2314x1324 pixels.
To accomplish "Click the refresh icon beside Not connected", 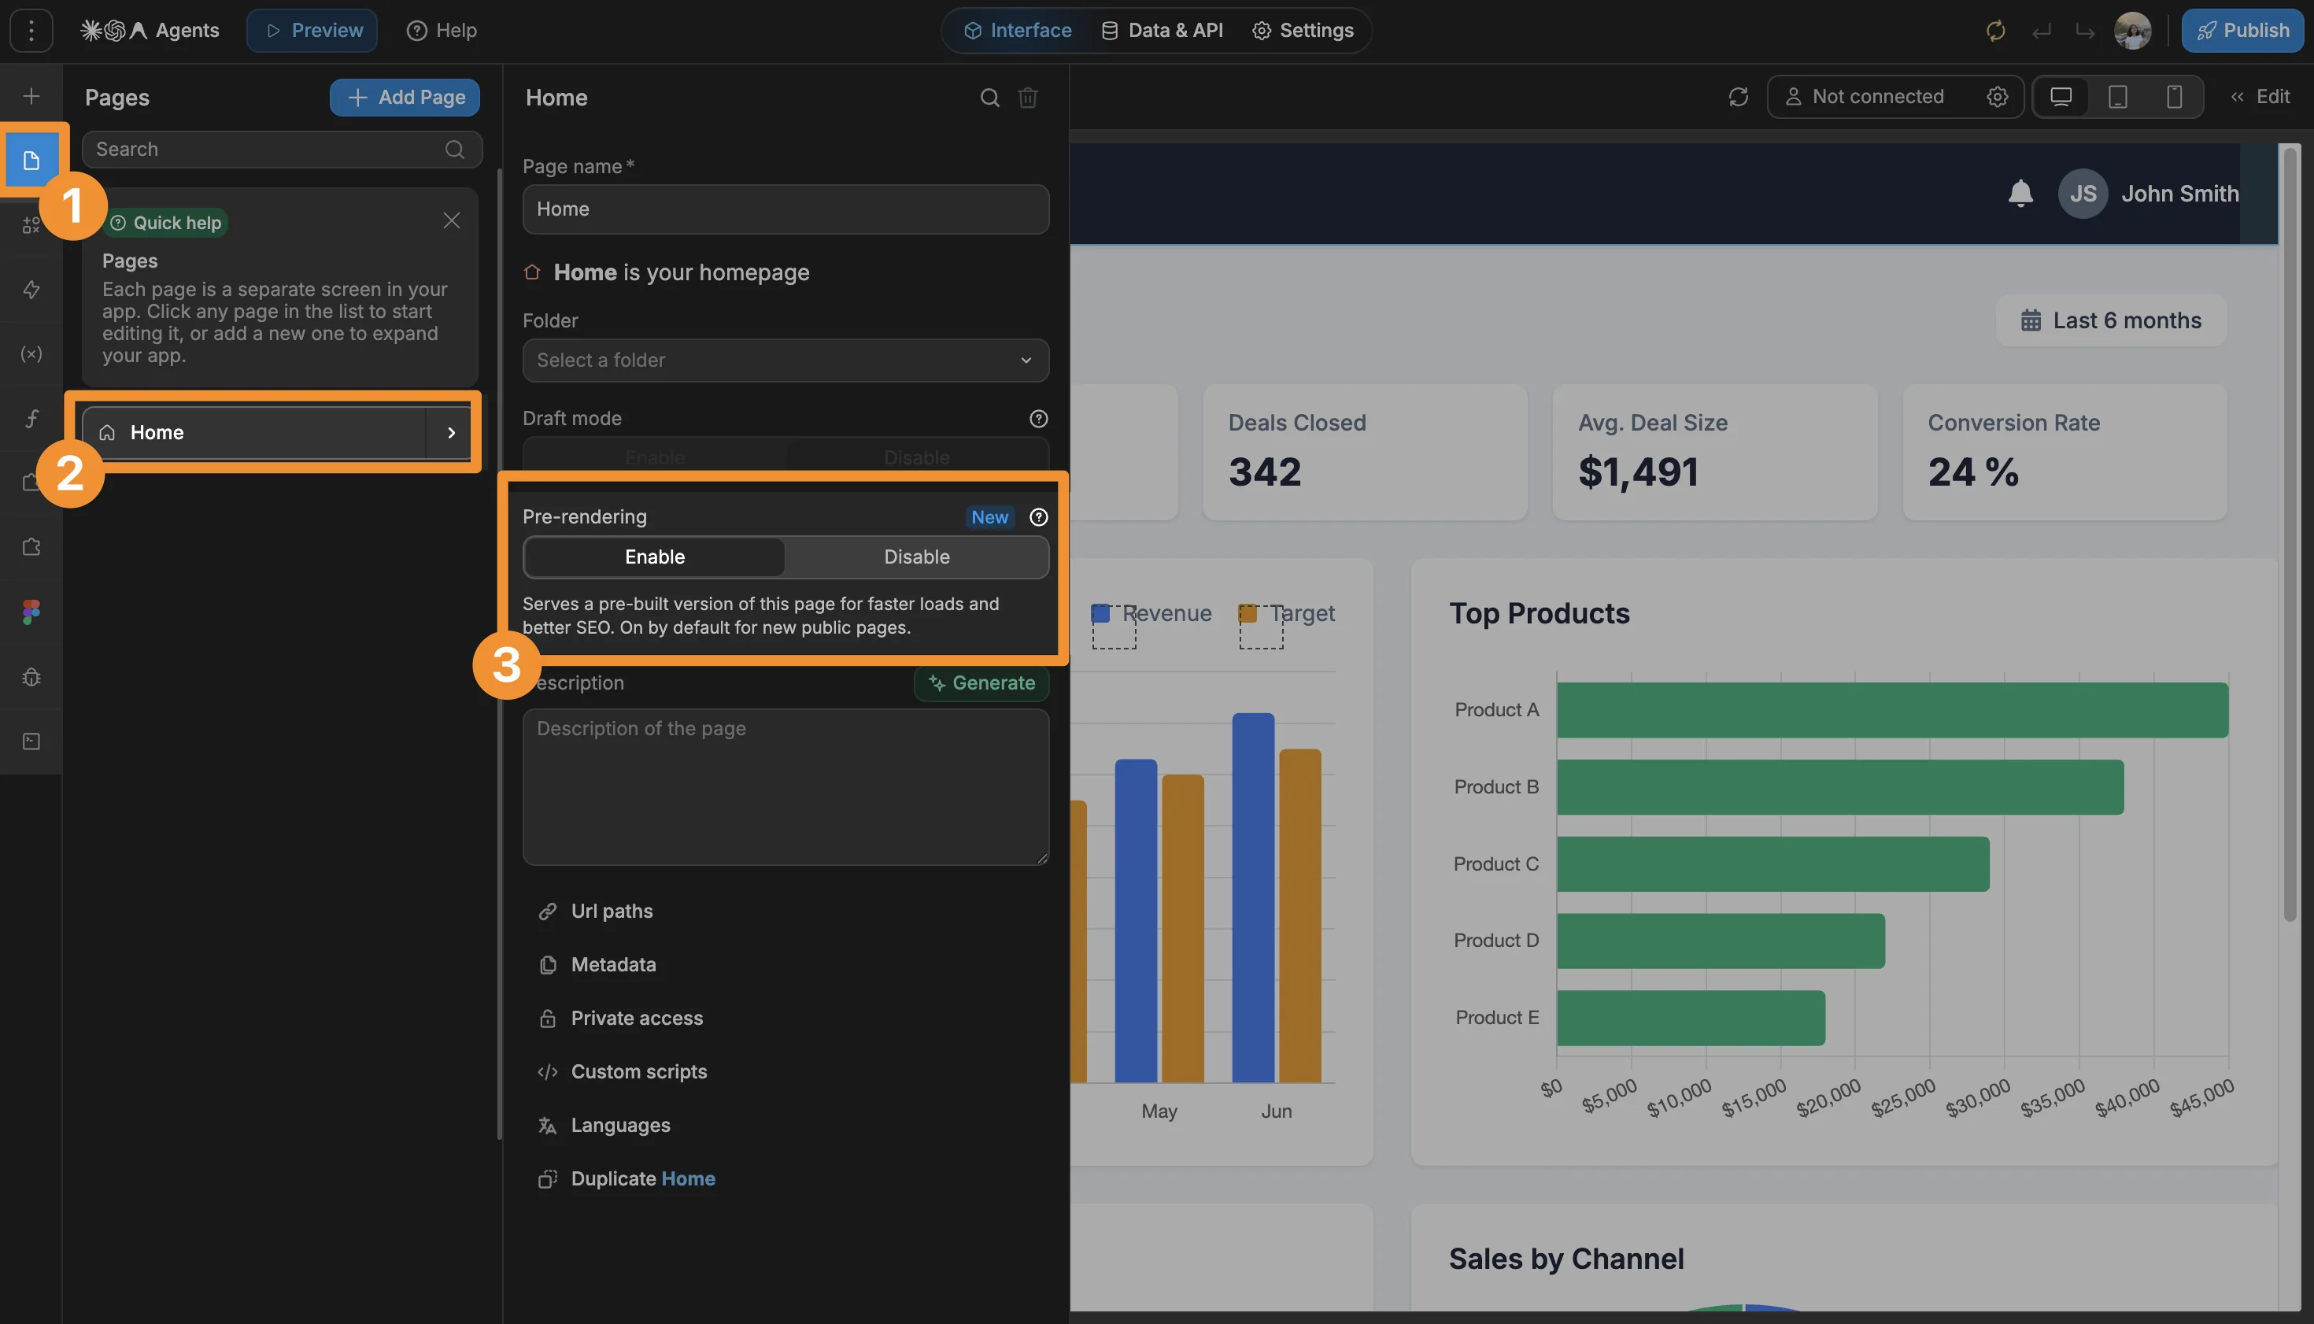I will pyautogui.click(x=1738, y=96).
